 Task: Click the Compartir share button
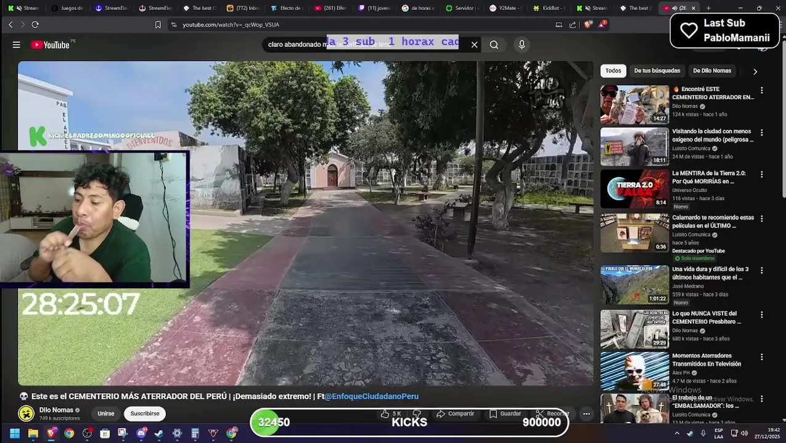coord(455,413)
